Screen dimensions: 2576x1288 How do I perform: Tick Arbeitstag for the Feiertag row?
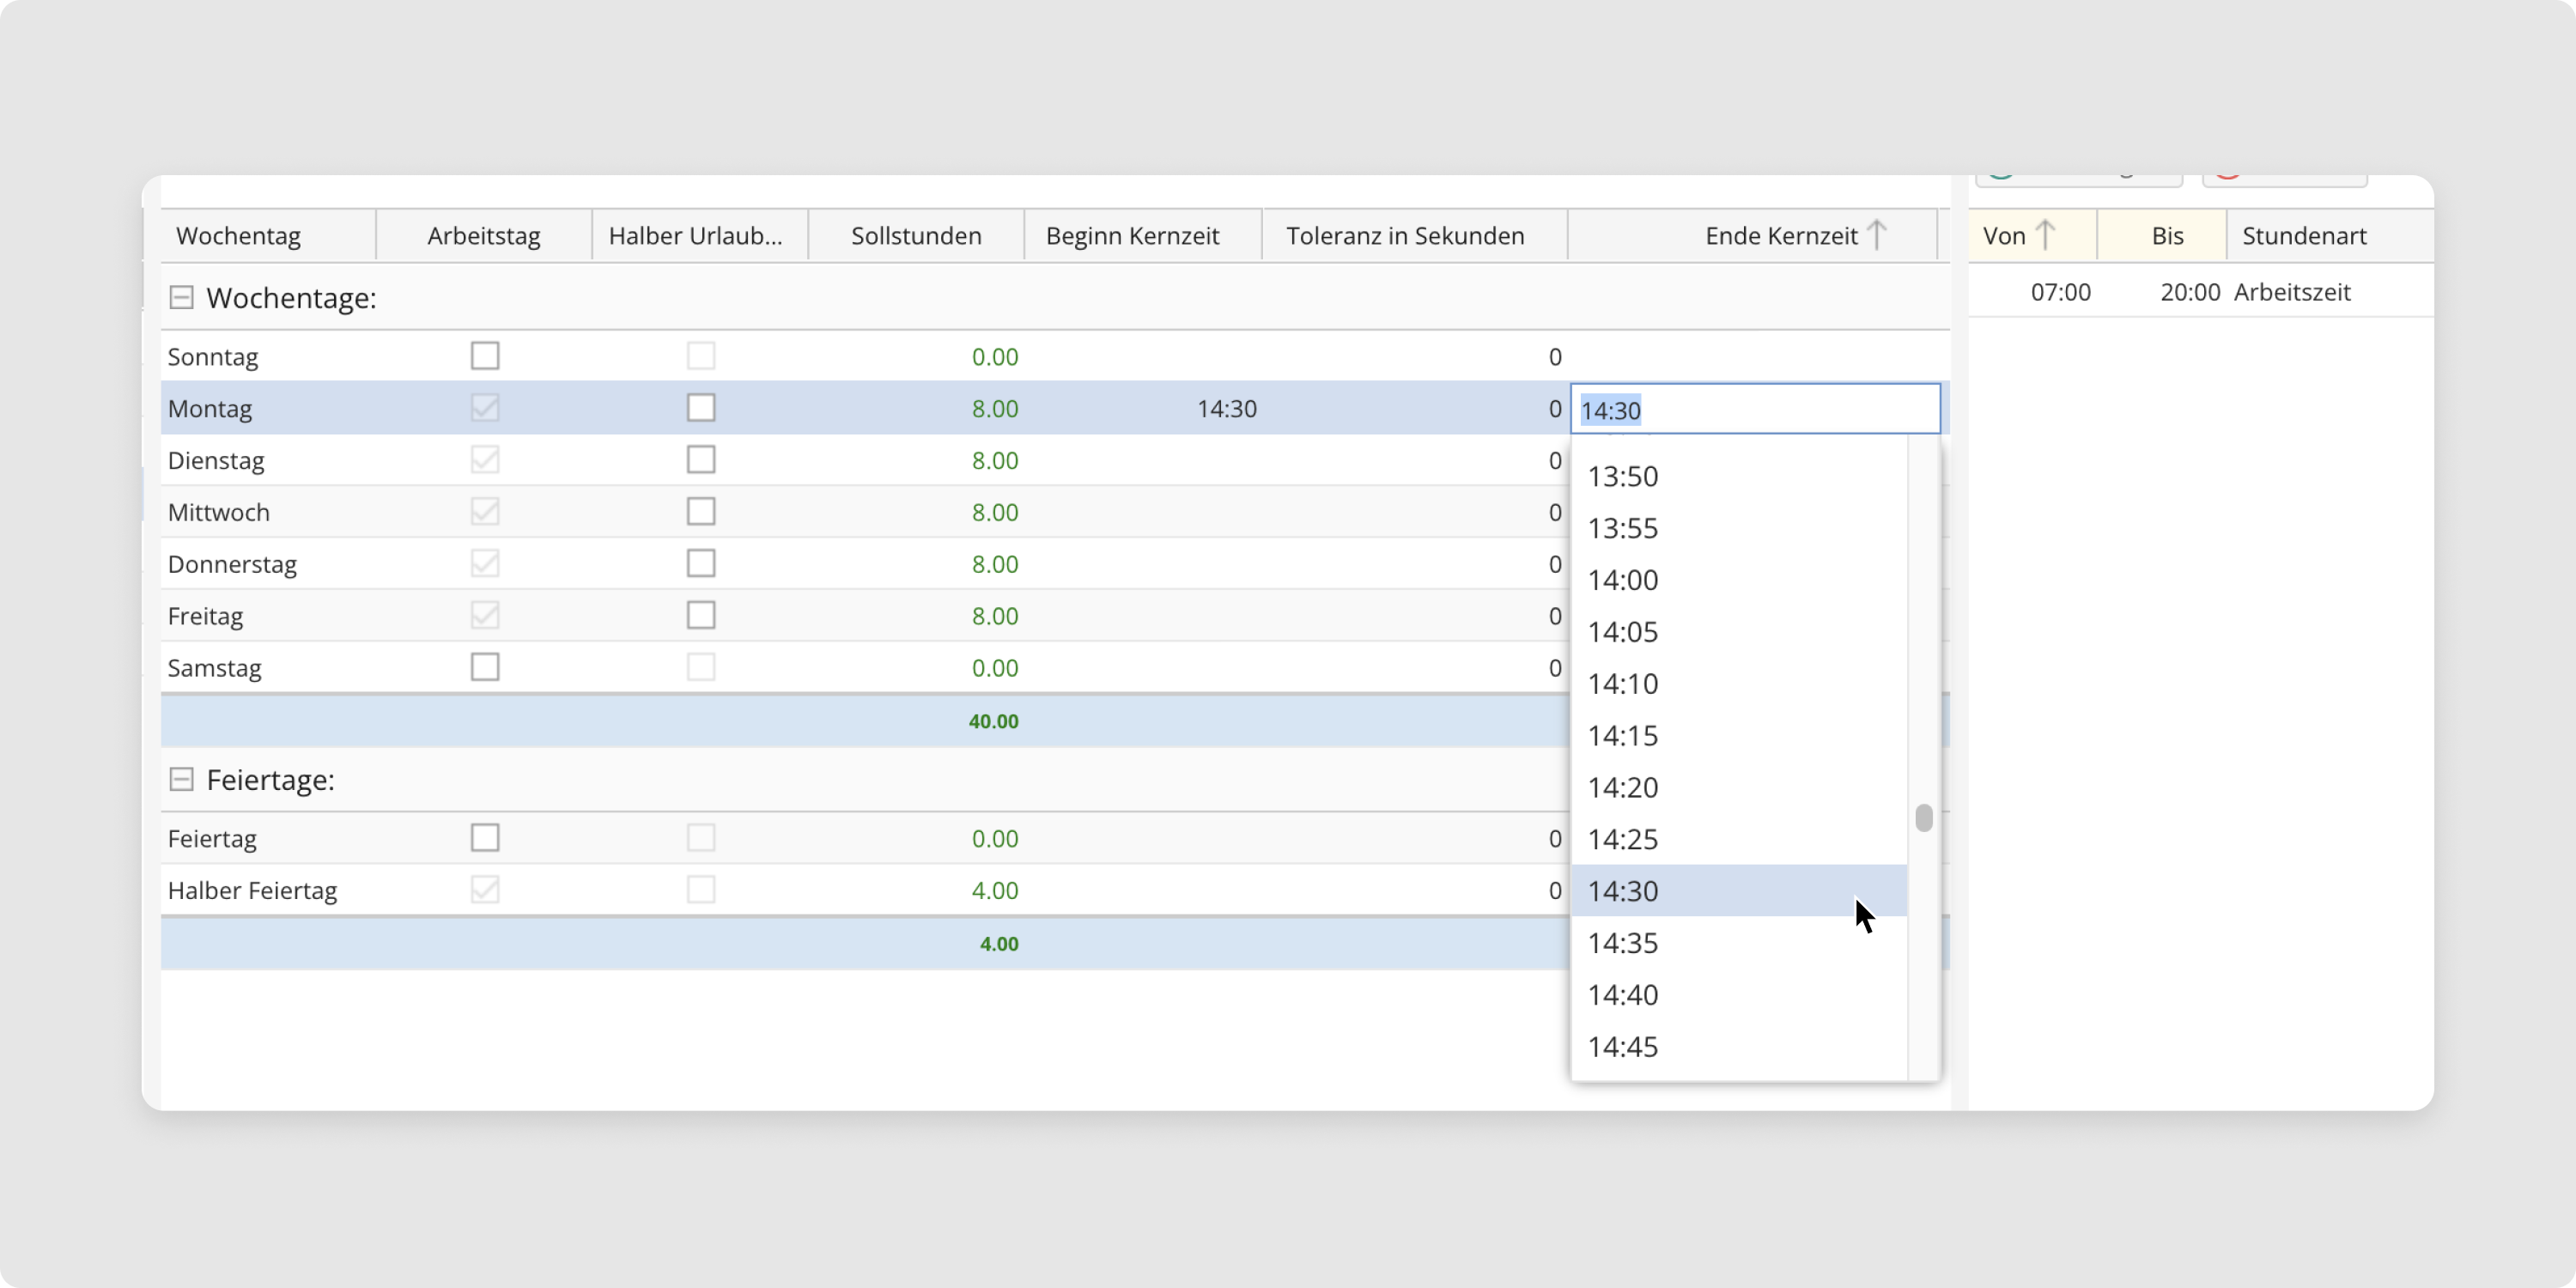(x=485, y=838)
